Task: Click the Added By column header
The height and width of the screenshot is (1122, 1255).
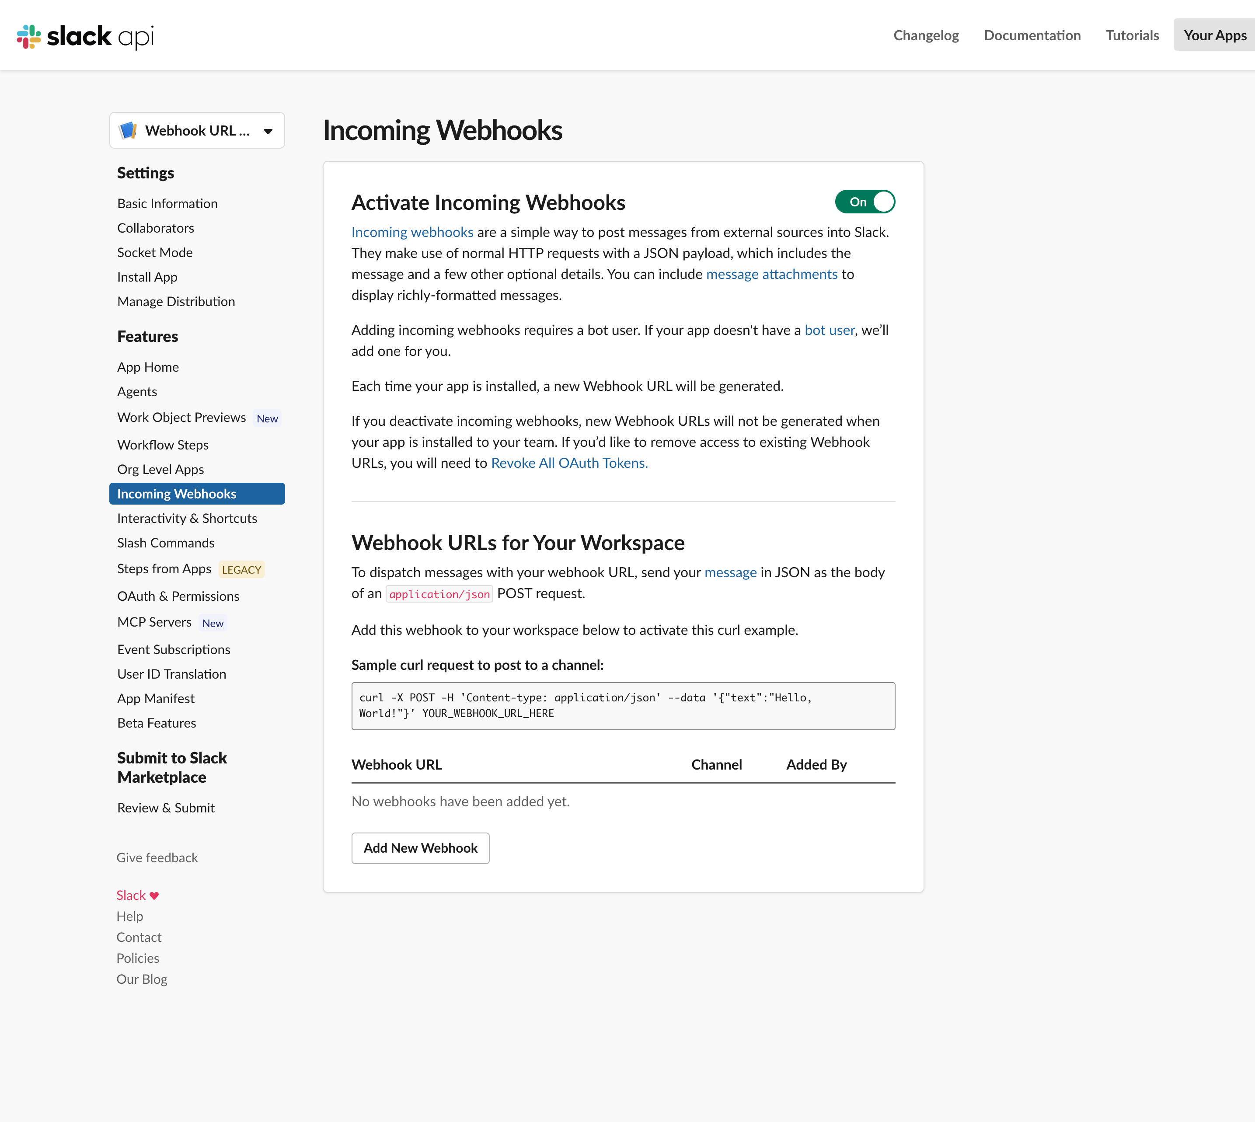Action: 816,765
